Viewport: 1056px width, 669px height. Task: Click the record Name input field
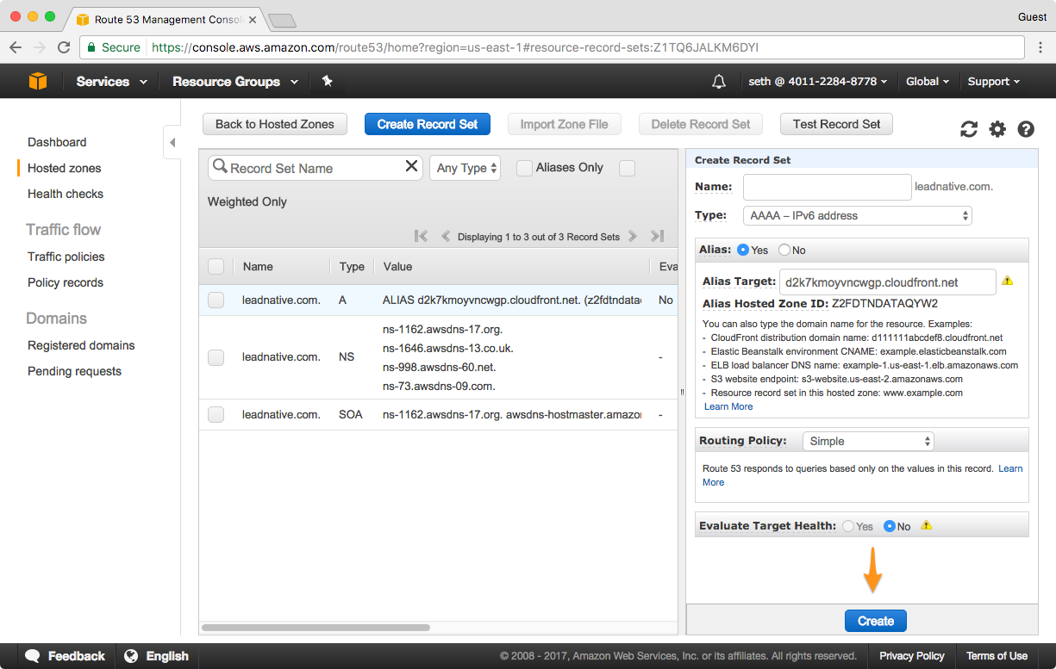click(827, 187)
